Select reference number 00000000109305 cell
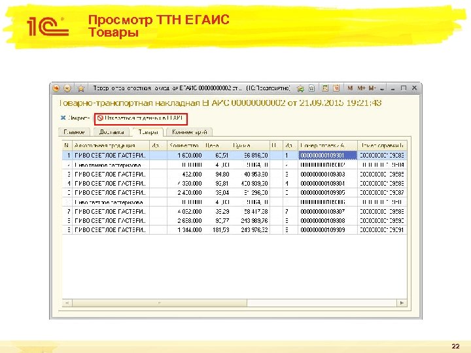 (328, 193)
